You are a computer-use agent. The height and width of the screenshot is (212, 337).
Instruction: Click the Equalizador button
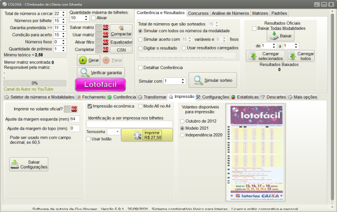pos(121,42)
